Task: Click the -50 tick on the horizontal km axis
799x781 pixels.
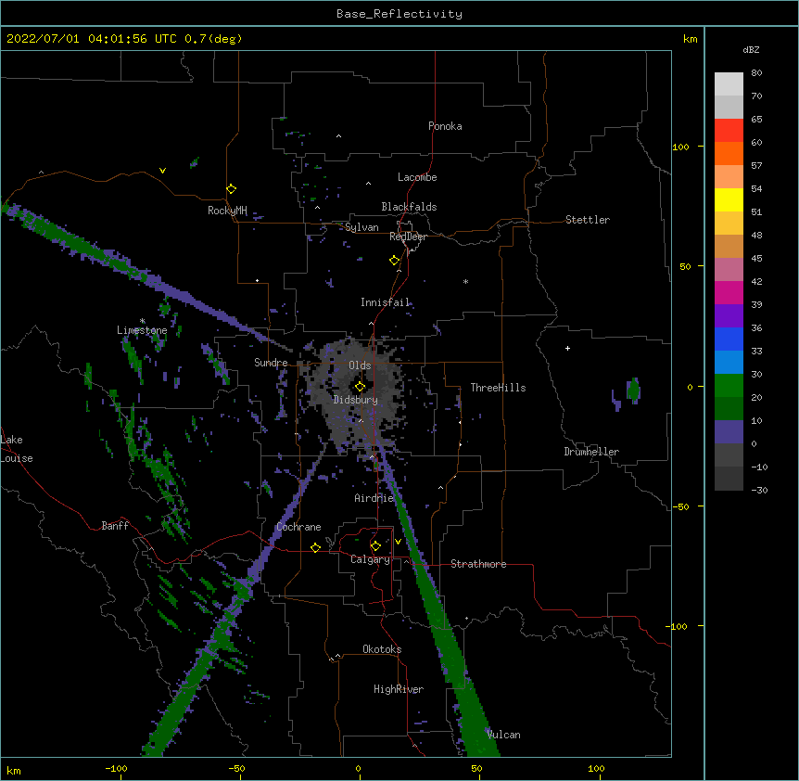Action: click(x=236, y=768)
